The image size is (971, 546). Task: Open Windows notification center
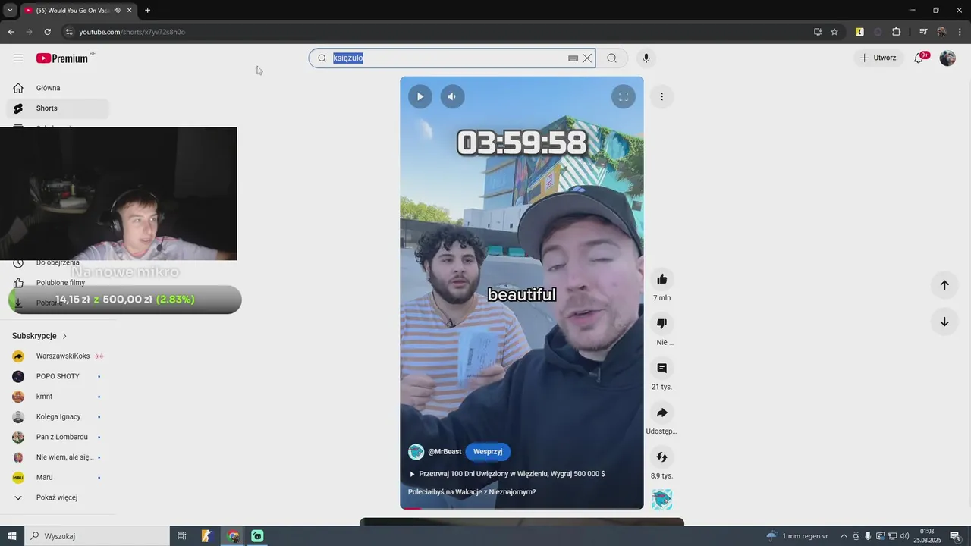tap(956, 536)
